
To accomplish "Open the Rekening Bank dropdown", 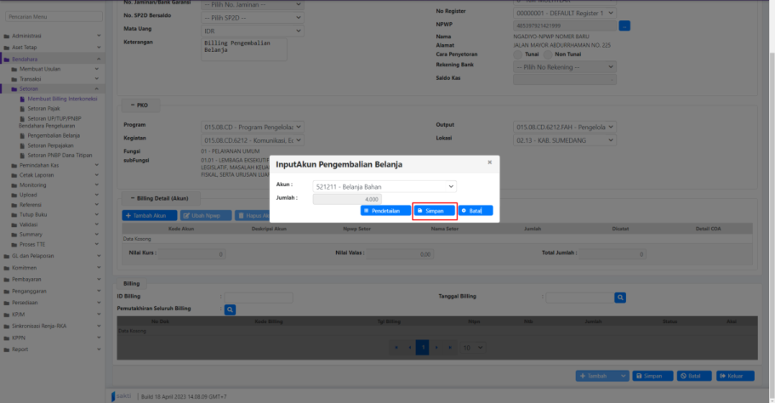I will [564, 66].
